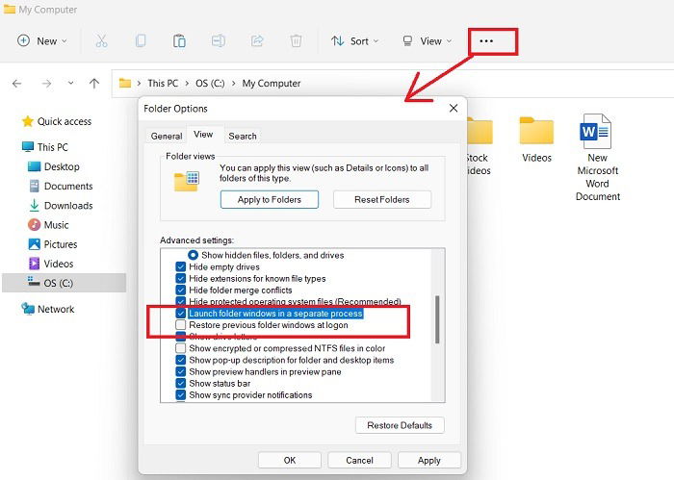
Task: Click the Copy icon in toolbar
Action: [x=141, y=41]
